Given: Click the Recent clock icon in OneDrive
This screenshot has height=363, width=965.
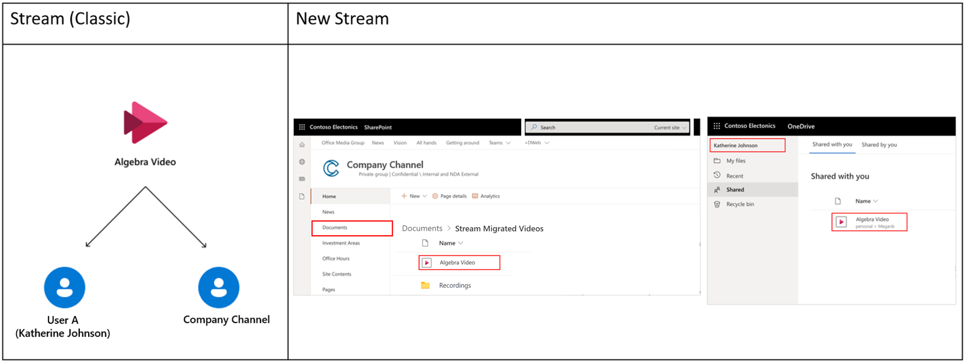Looking at the screenshot, I should pyautogui.click(x=717, y=176).
